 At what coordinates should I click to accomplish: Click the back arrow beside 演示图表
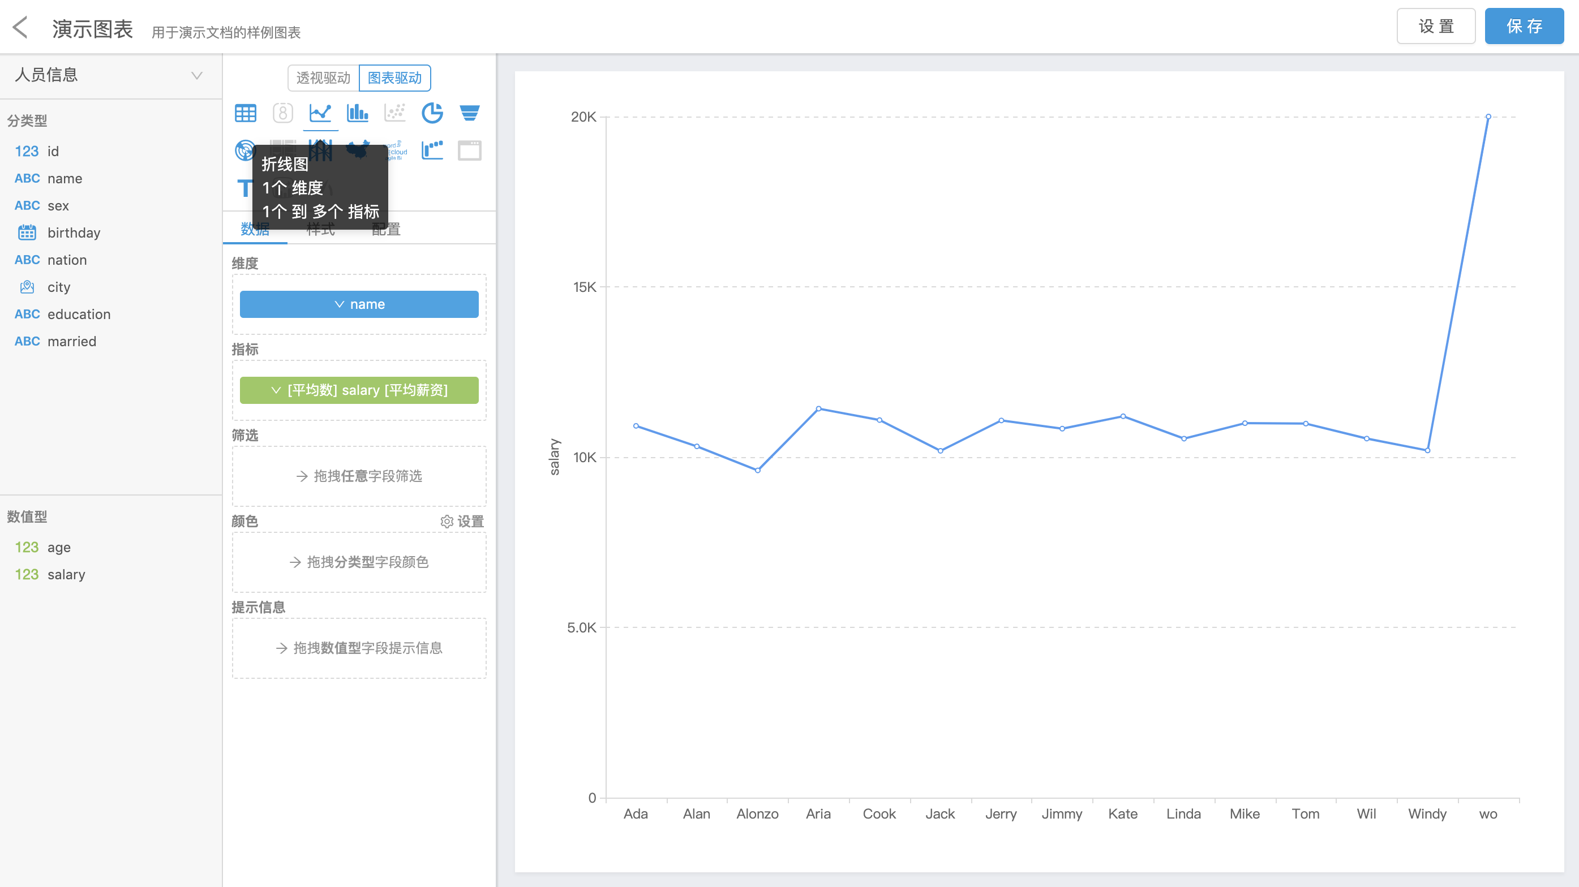(20, 28)
